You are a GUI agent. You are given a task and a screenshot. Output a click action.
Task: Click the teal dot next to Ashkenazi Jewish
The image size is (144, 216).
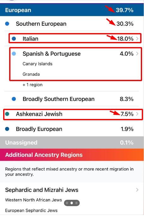pyautogui.click(x=7, y=114)
